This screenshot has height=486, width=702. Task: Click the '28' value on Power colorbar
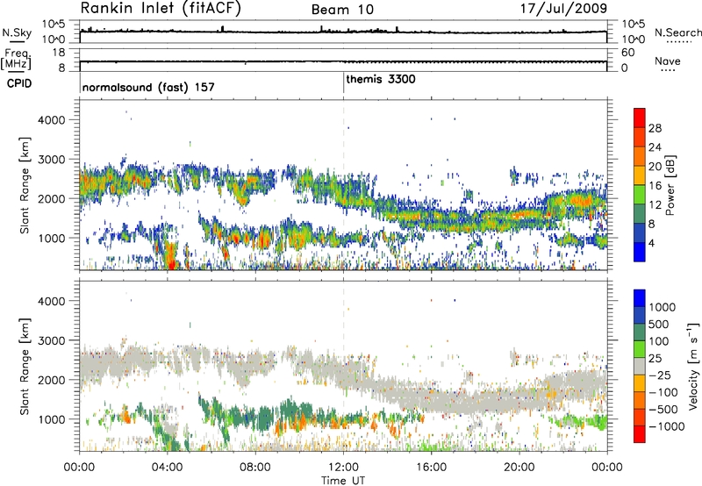pyautogui.click(x=655, y=128)
